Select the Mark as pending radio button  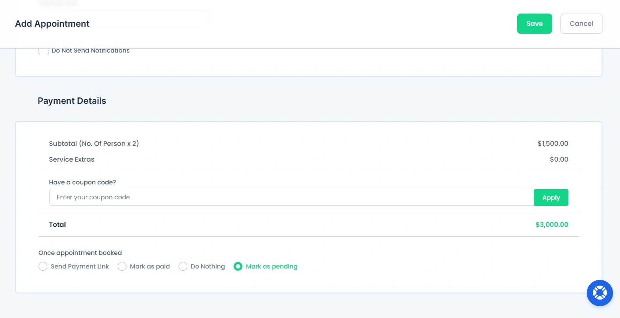point(238,266)
